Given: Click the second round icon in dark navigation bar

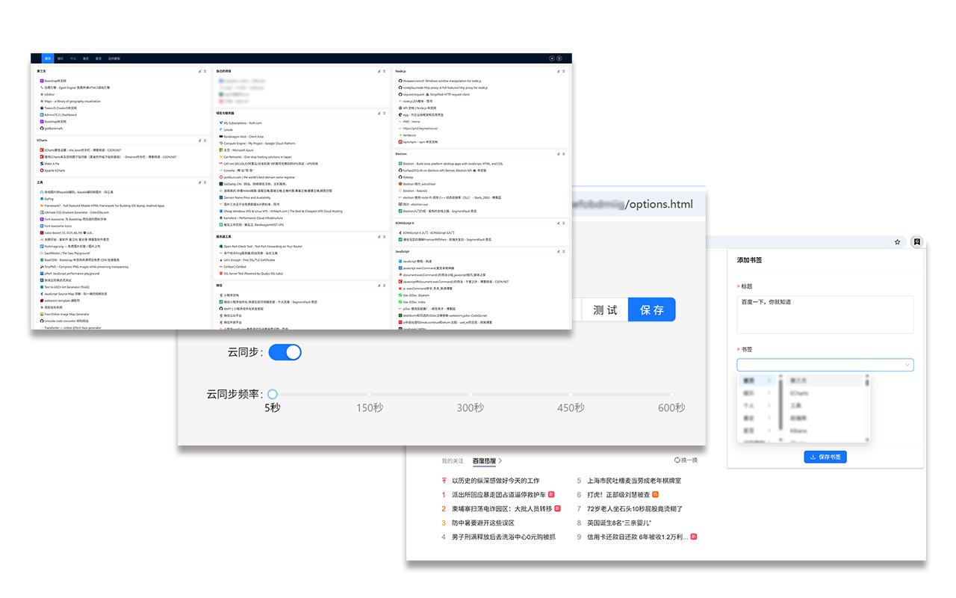Looking at the screenshot, I should pos(559,58).
